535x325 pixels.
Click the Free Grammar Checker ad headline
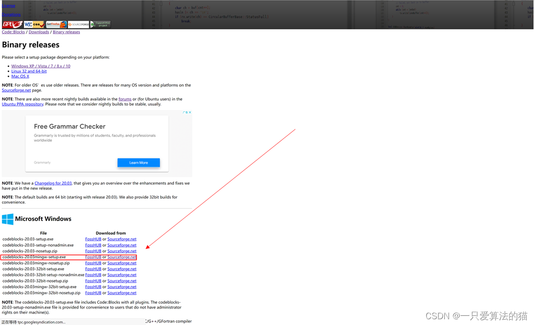click(69, 126)
